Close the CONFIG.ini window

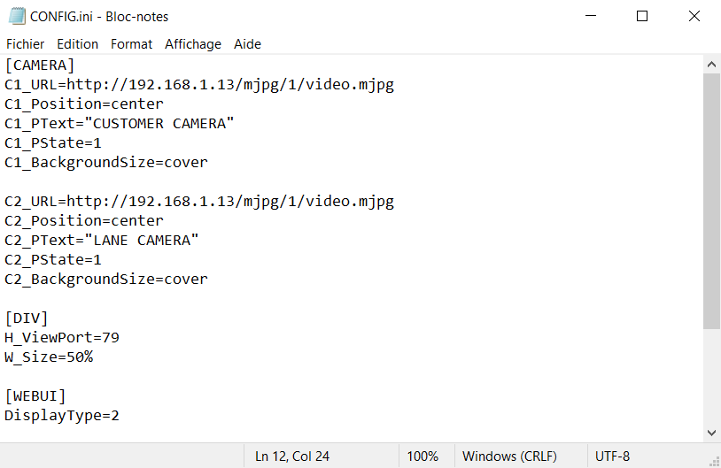click(x=694, y=16)
